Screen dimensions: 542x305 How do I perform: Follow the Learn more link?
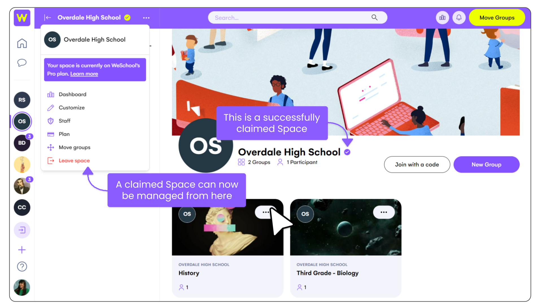click(84, 74)
